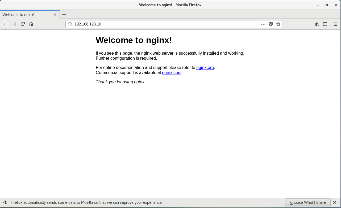This screenshot has height=208, width=341.
Task: Go forward one page in Firefox
Action: (x=14, y=24)
